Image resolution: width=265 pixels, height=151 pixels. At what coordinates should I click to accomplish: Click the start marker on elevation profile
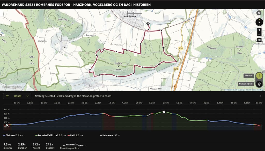click(6, 125)
